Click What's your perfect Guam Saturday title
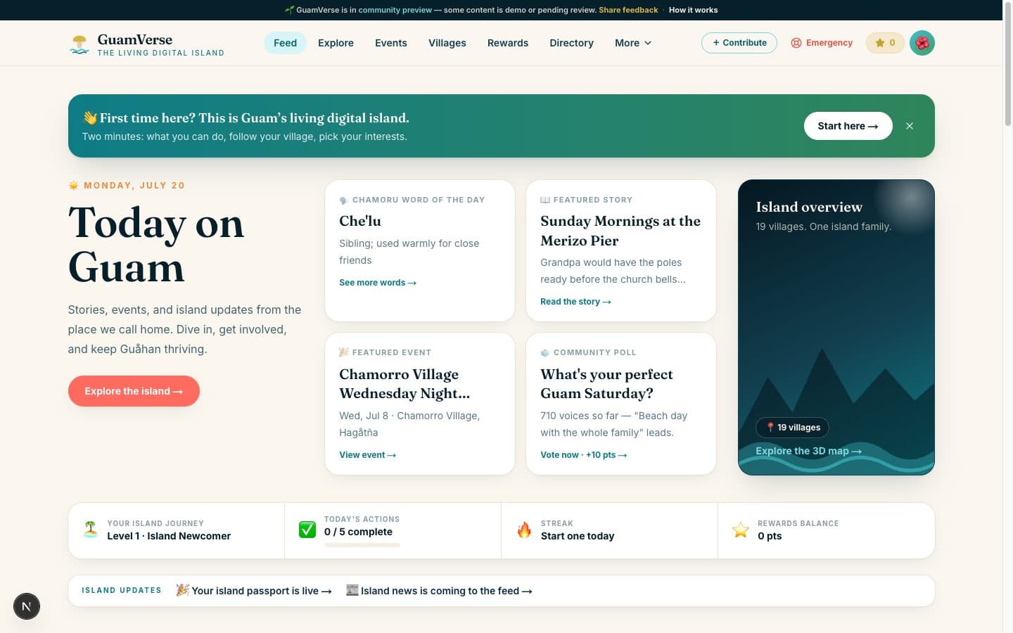The height and width of the screenshot is (633, 1013). point(606,383)
